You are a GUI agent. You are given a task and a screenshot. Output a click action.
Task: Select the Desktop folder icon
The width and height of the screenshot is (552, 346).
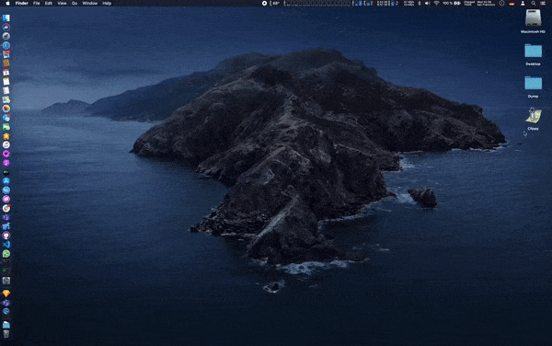tap(533, 54)
